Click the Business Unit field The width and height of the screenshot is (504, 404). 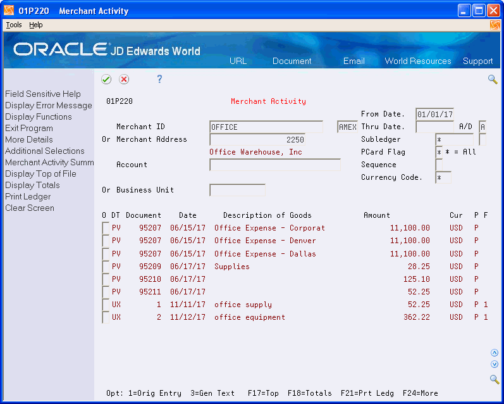[x=237, y=190]
